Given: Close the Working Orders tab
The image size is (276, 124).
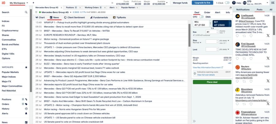Looking at the screenshot, I should [x=105, y=8].
